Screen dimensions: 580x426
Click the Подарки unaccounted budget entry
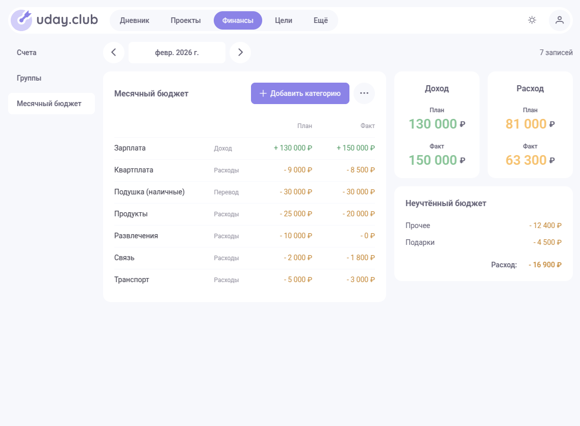click(484, 242)
